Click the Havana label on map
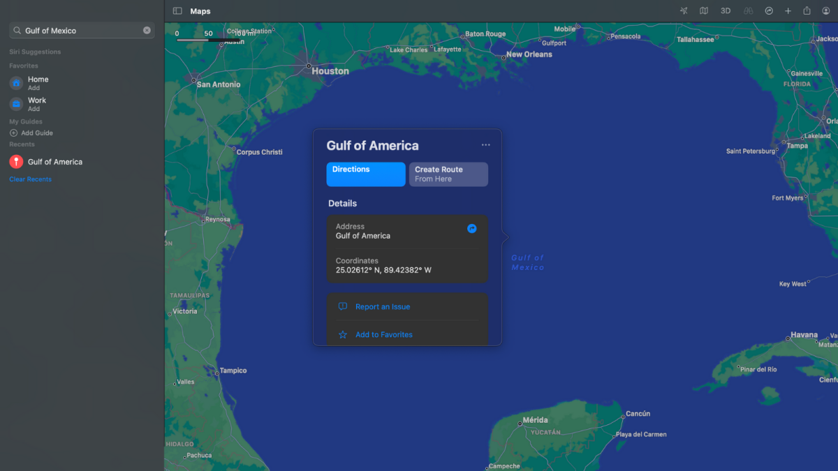 (x=804, y=335)
